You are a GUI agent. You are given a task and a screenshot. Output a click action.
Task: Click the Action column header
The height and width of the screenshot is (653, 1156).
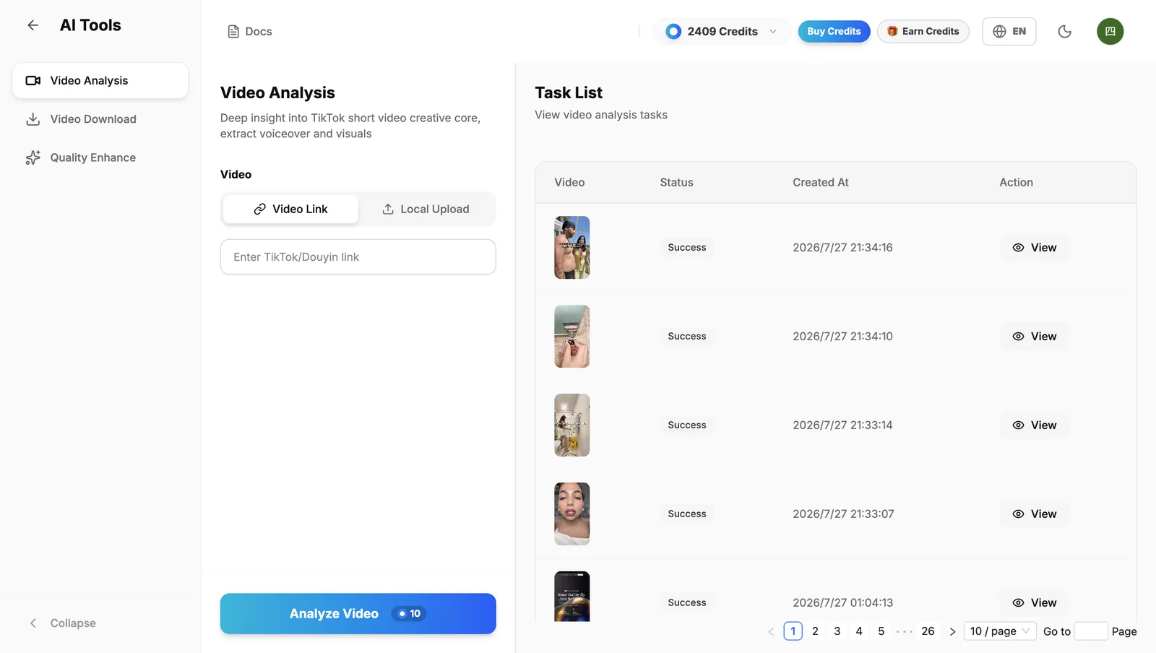coord(1016,183)
